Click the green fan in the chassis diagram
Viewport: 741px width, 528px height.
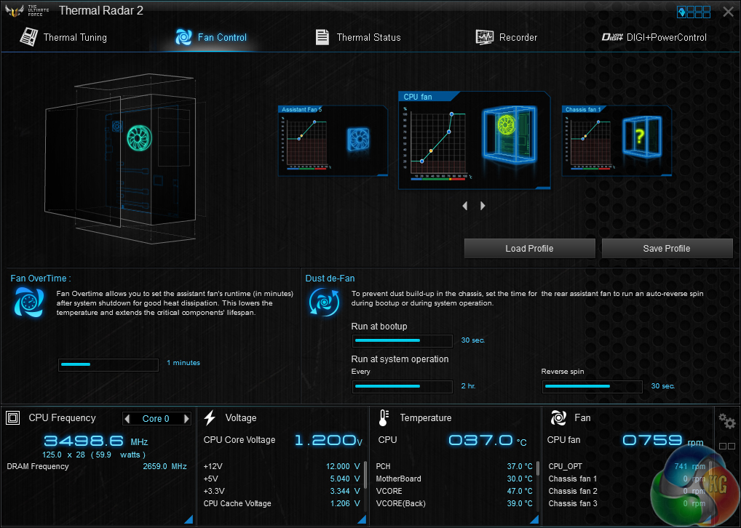point(140,138)
